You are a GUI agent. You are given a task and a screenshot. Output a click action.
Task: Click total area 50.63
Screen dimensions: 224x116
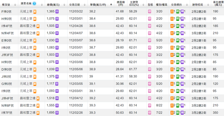coord(120,113)
